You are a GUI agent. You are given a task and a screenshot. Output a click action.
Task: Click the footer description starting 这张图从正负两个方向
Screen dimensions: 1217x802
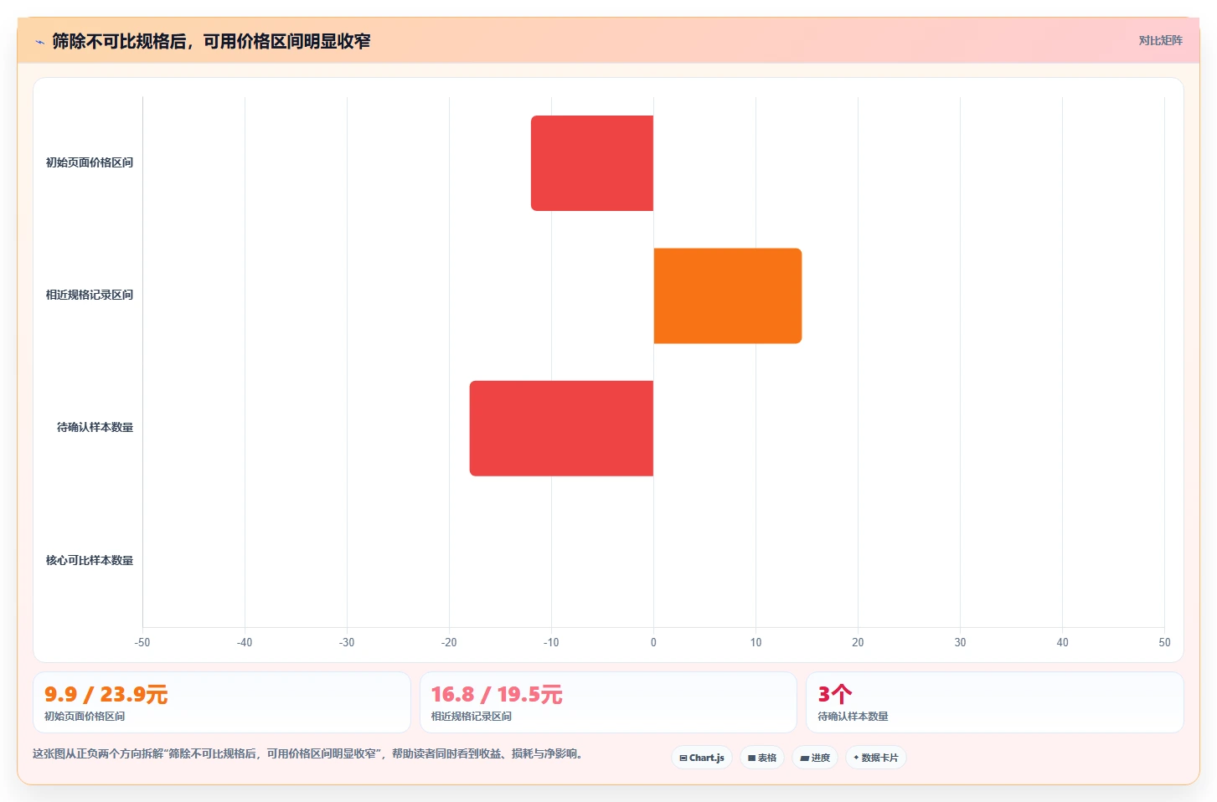coord(308,753)
